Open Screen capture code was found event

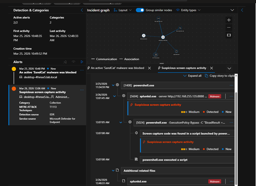click(x=187, y=133)
